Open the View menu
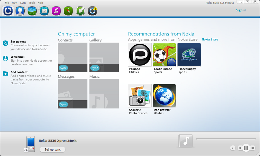Screen dimensions: 260x156 pos(15,3)
